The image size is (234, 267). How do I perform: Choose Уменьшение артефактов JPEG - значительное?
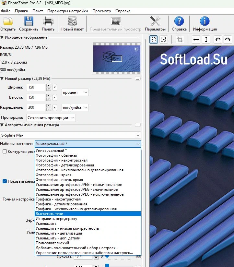click(x=88, y=189)
